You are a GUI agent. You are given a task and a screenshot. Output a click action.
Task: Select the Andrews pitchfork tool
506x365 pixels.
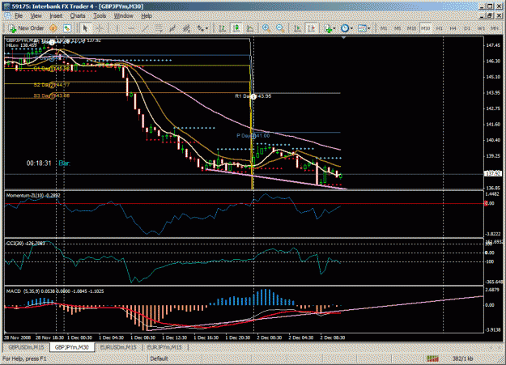pyautogui.click(x=172, y=28)
